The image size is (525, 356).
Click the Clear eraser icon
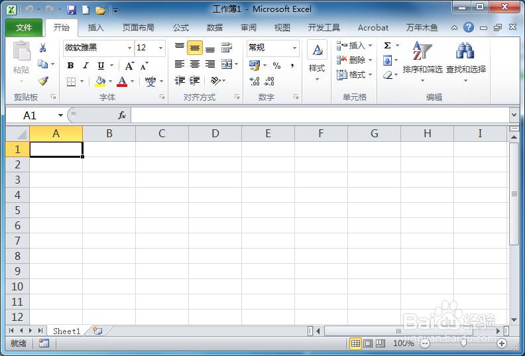pyautogui.click(x=388, y=75)
